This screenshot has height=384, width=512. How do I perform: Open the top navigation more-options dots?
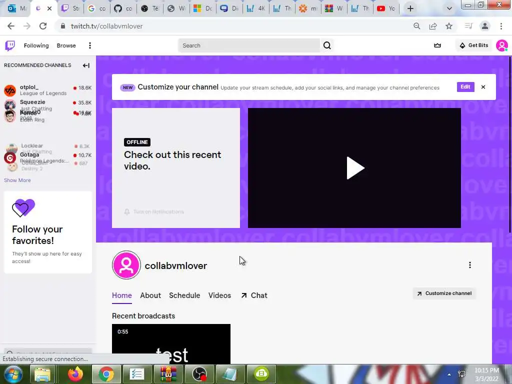pos(90,45)
